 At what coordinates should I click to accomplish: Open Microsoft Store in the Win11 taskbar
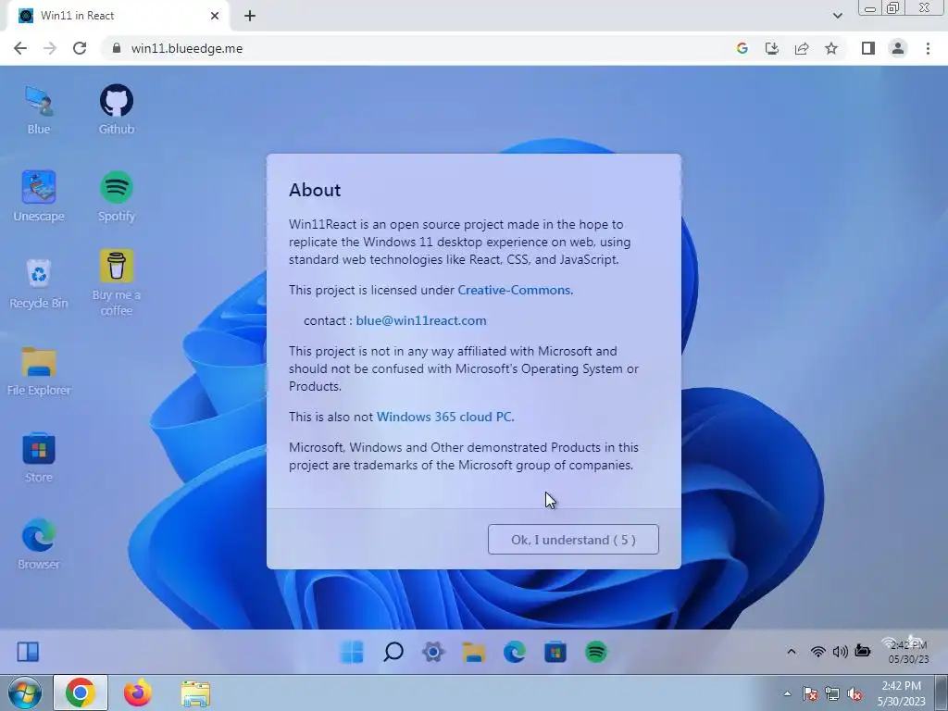click(x=555, y=652)
